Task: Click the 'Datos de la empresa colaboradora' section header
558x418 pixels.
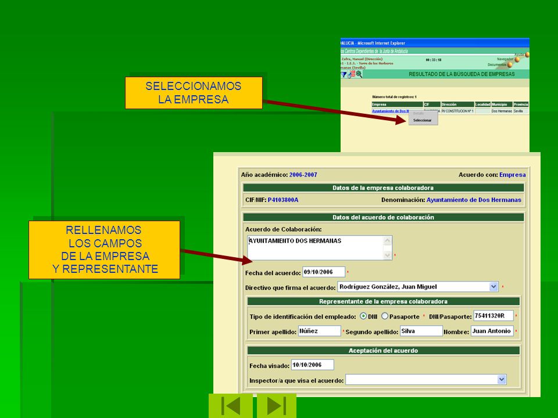Action: (383, 188)
